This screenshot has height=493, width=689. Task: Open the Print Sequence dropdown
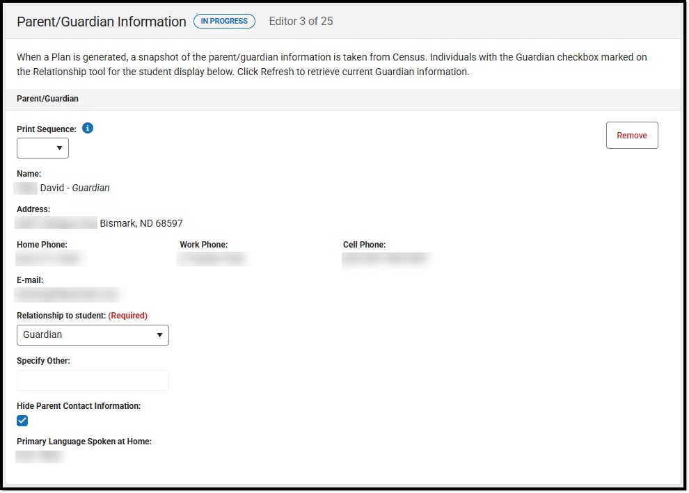coord(42,147)
